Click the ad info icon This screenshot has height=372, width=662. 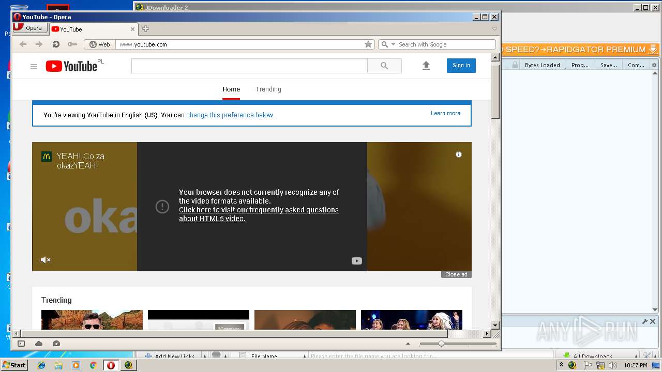(458, 154)
